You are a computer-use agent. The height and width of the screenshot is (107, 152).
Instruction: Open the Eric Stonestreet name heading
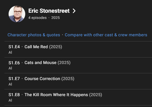[49, 11]
